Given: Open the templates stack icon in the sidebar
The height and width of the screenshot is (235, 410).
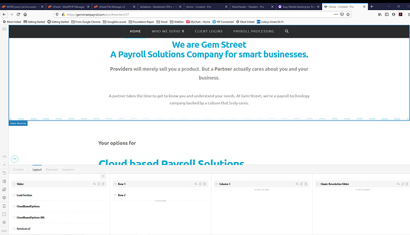Looking at the screenshot, I should (x=4, y=189).
